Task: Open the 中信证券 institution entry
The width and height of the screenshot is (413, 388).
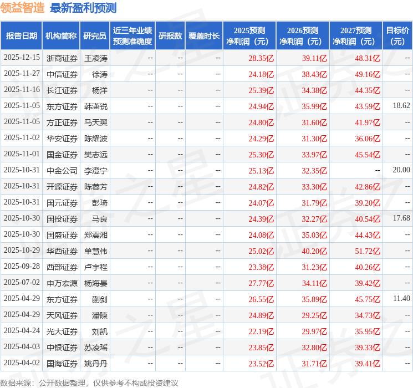Action: point(62,74)
